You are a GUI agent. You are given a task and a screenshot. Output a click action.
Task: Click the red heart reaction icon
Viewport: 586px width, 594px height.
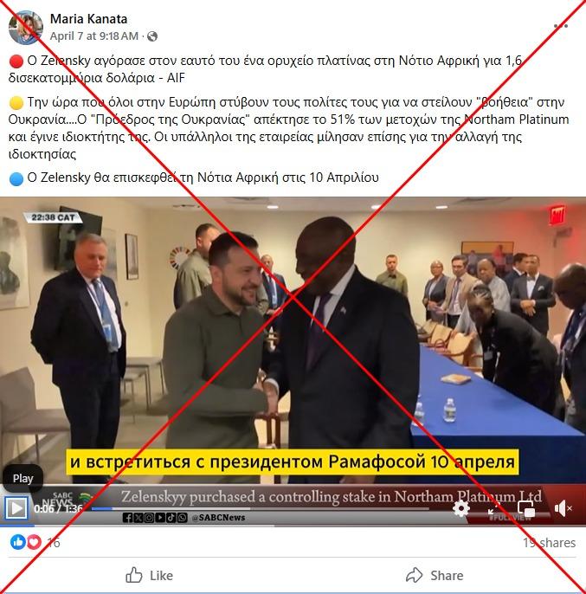point(34,542)
